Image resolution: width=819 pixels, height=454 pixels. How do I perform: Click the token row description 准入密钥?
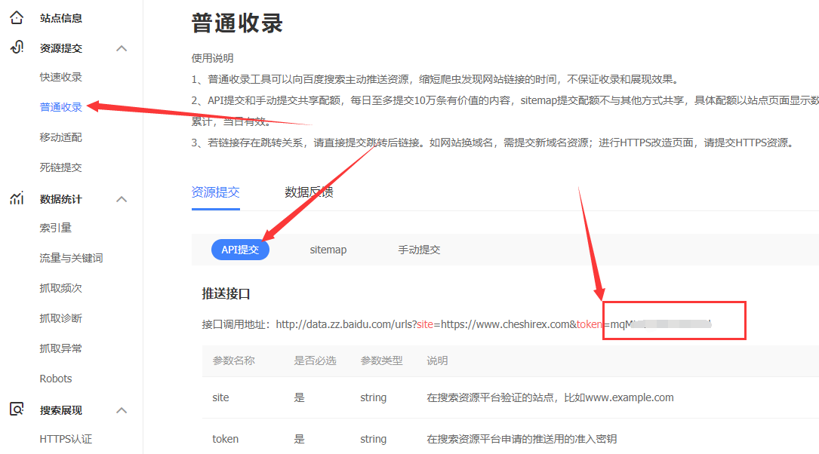(x=522, y=440)
